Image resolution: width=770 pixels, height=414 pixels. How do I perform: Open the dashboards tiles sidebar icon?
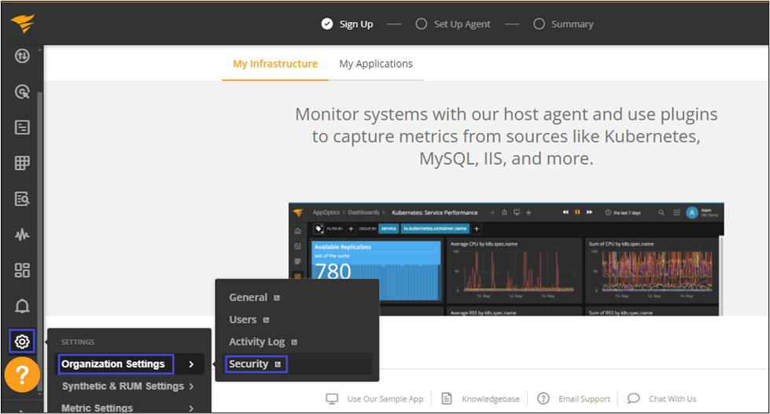coord(22,270)
